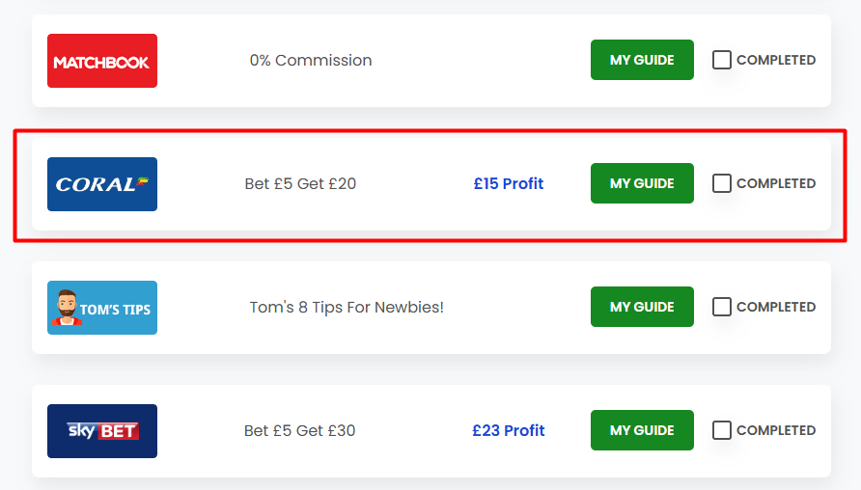Image resolution: width=861 pixels, height=490 pixels.
Task: Select the 0% Commission text
Action: coord(311,60)
